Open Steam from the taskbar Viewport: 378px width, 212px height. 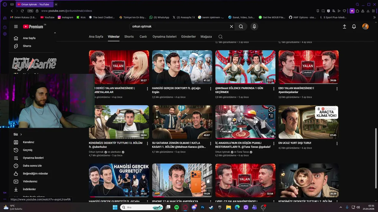[x=211, y=207]
